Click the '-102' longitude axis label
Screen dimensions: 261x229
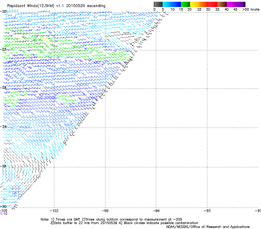54,211
